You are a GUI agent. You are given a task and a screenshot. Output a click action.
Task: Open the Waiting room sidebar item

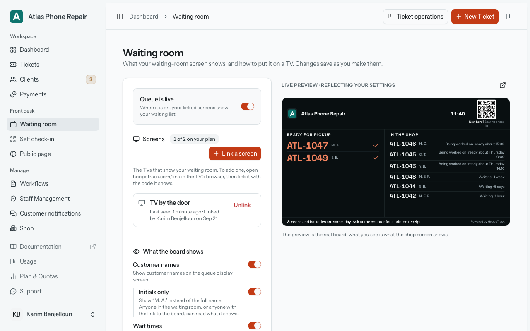(x=53, y=124)
